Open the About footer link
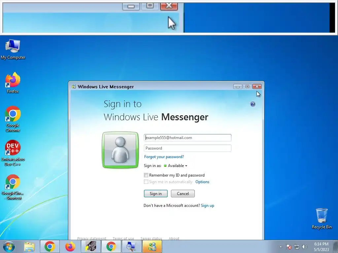338x253 pixels. point(174,238)
